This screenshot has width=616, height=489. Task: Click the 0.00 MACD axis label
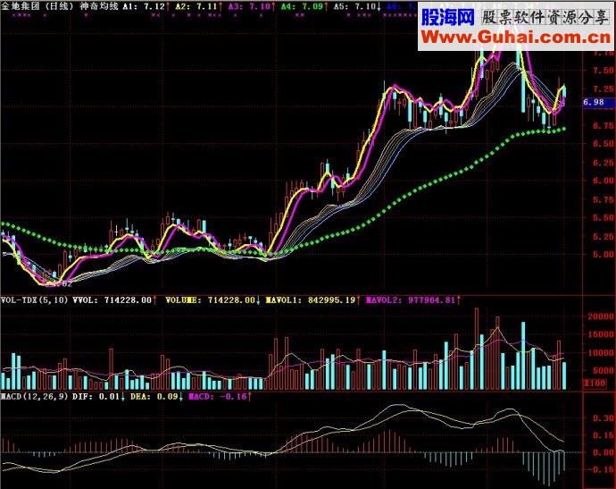(604, 452)
